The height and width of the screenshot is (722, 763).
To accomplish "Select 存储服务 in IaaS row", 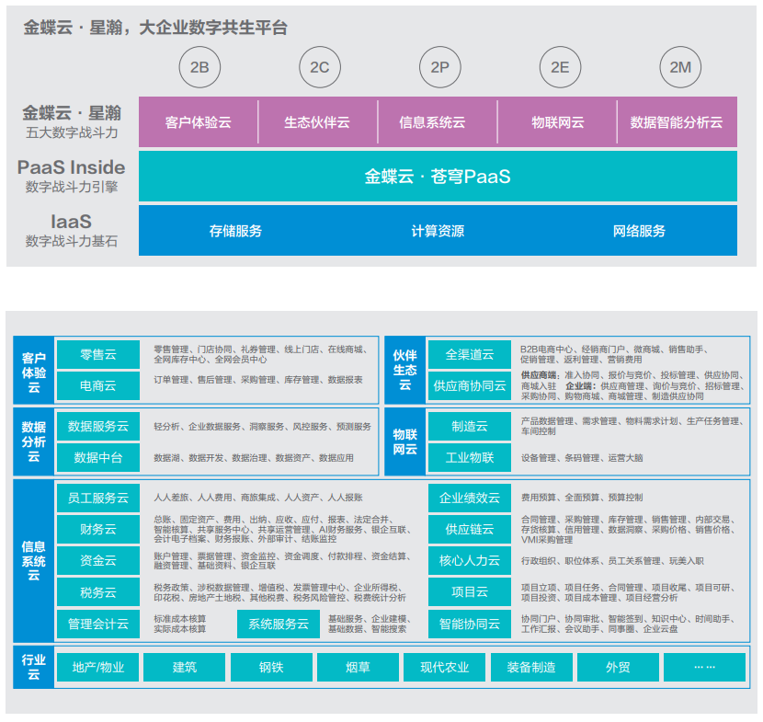I will tap(235, 231).
